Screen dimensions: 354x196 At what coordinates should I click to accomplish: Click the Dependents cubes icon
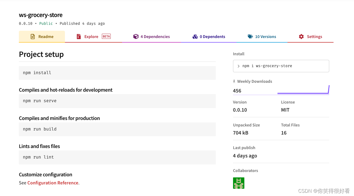pos(195,37)
